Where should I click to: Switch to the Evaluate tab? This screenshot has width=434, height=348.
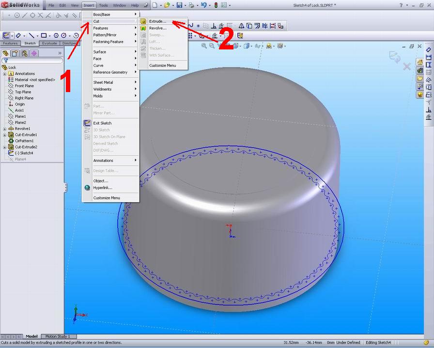[x=49, y=43]
